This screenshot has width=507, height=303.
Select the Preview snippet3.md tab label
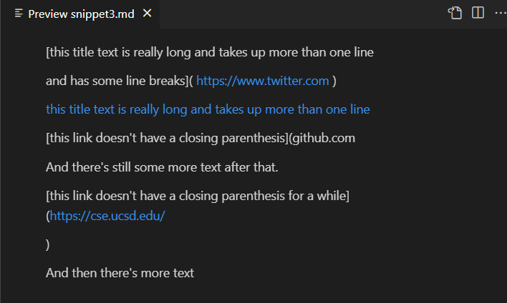pos(81,14)
